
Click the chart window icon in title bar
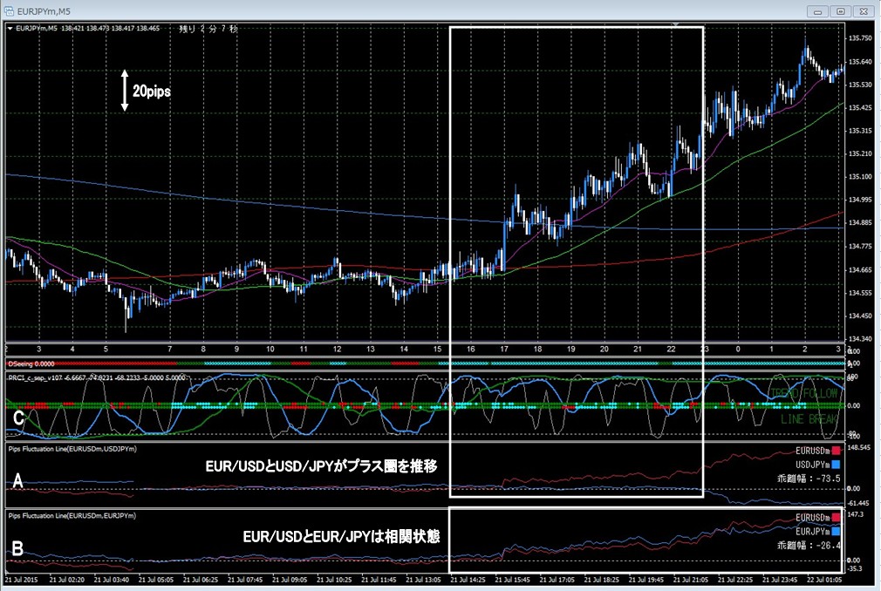[x=9, y=10]
